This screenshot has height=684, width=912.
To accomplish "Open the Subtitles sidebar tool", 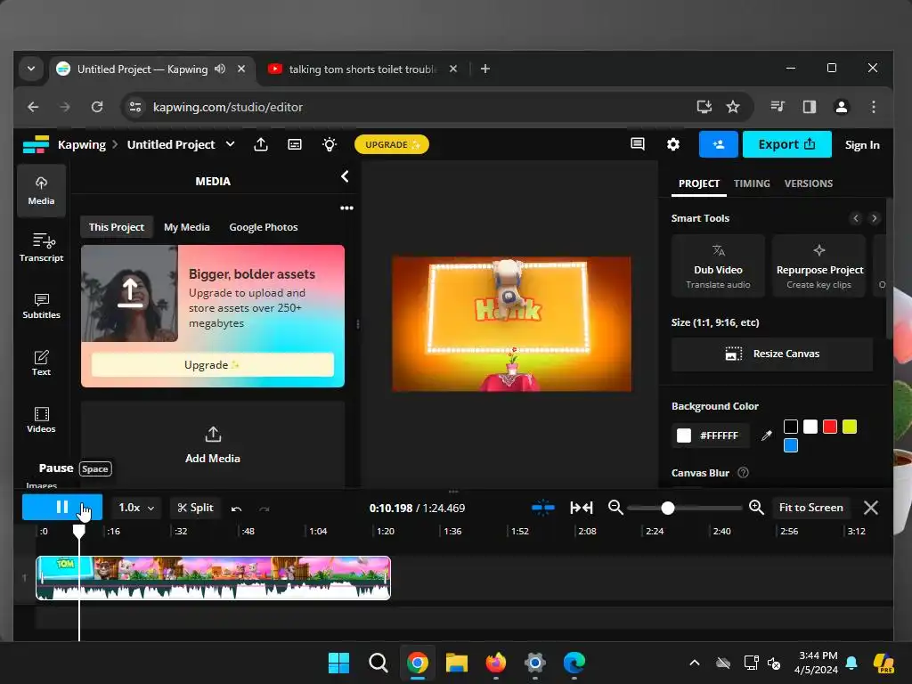I will (x=41, y=306).
